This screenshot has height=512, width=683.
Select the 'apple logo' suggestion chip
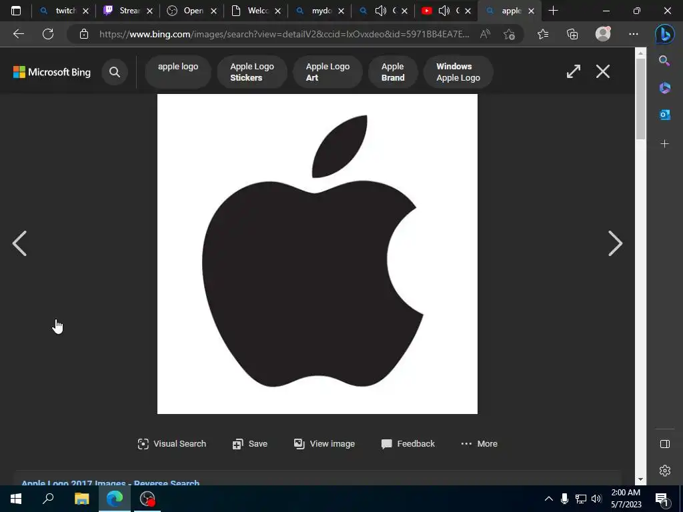pyautogui.click(x=177, y=72)
